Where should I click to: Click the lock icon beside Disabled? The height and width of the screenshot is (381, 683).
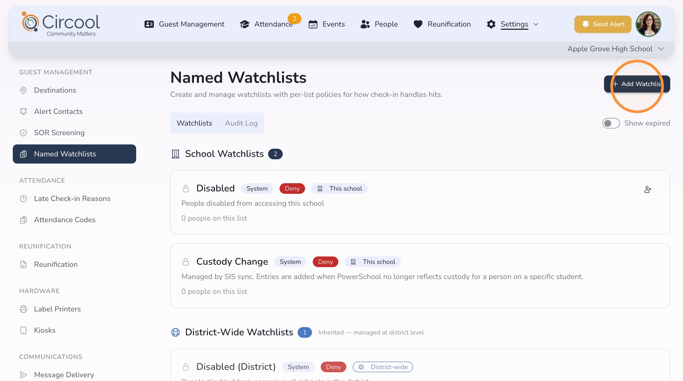pyautogui.click(x=186, y=189)
